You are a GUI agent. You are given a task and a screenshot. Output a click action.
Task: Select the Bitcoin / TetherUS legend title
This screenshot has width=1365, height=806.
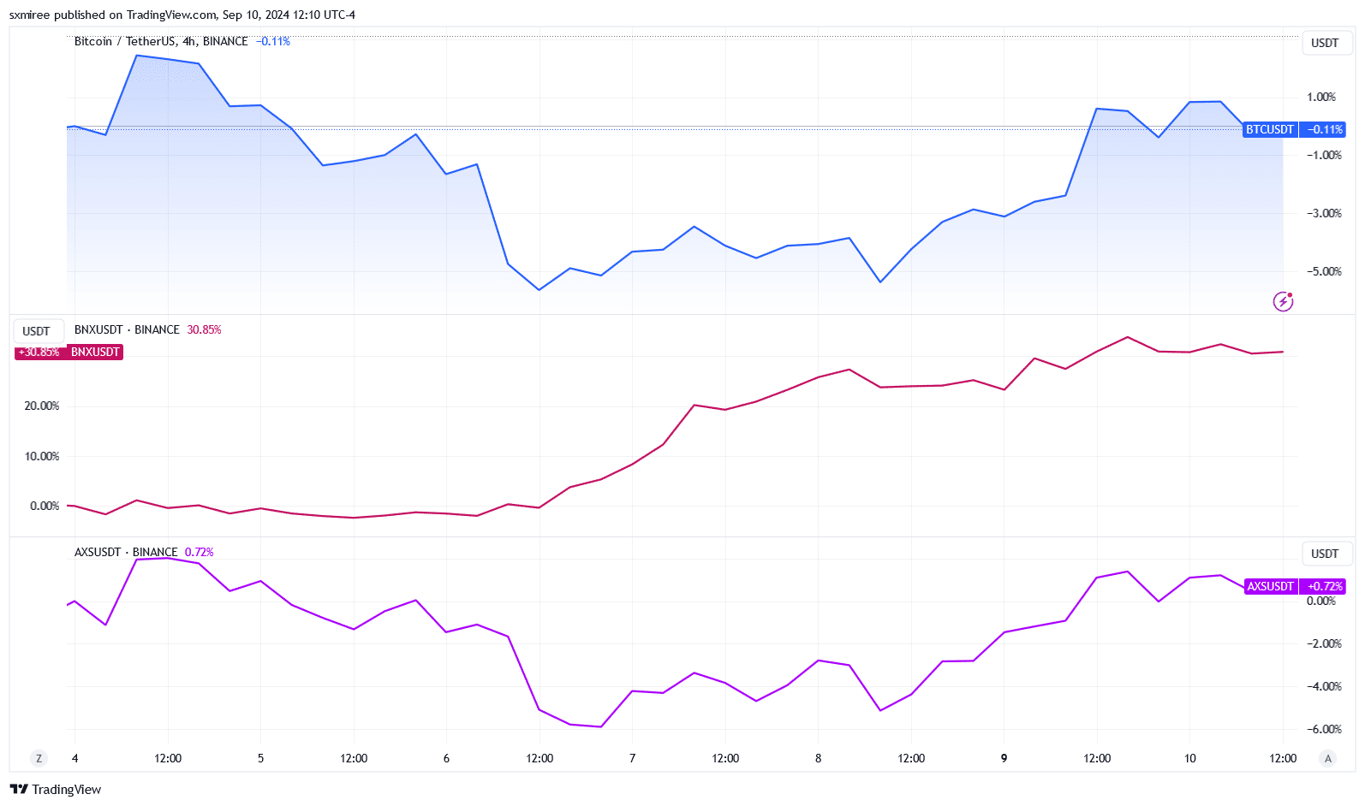(x=161, y=41)
